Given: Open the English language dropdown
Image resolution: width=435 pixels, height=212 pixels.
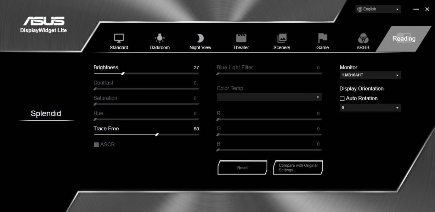Looking at the screenshot, I should [x=378, y=9].
